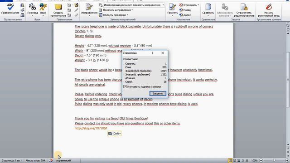Click the next comment icon in Примечания group

(69, 15)
